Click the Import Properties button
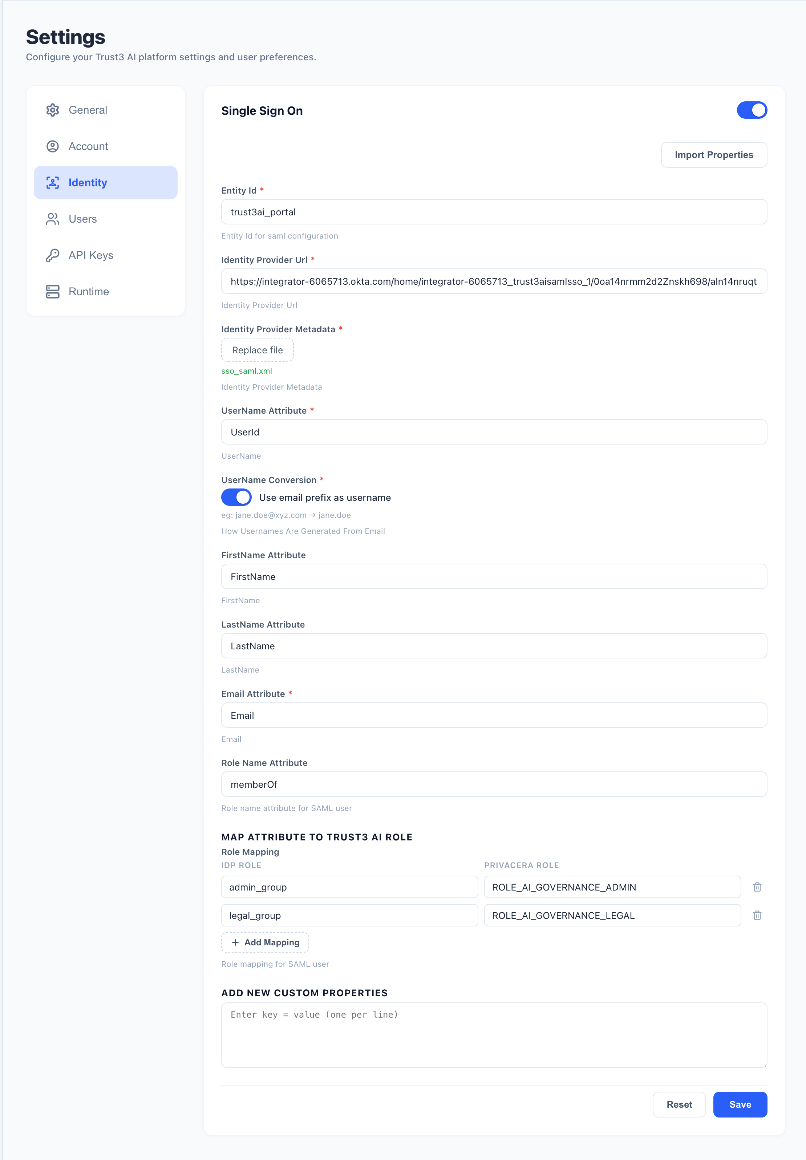Viewport: 806px width, 1160px height. coord(714,155)
